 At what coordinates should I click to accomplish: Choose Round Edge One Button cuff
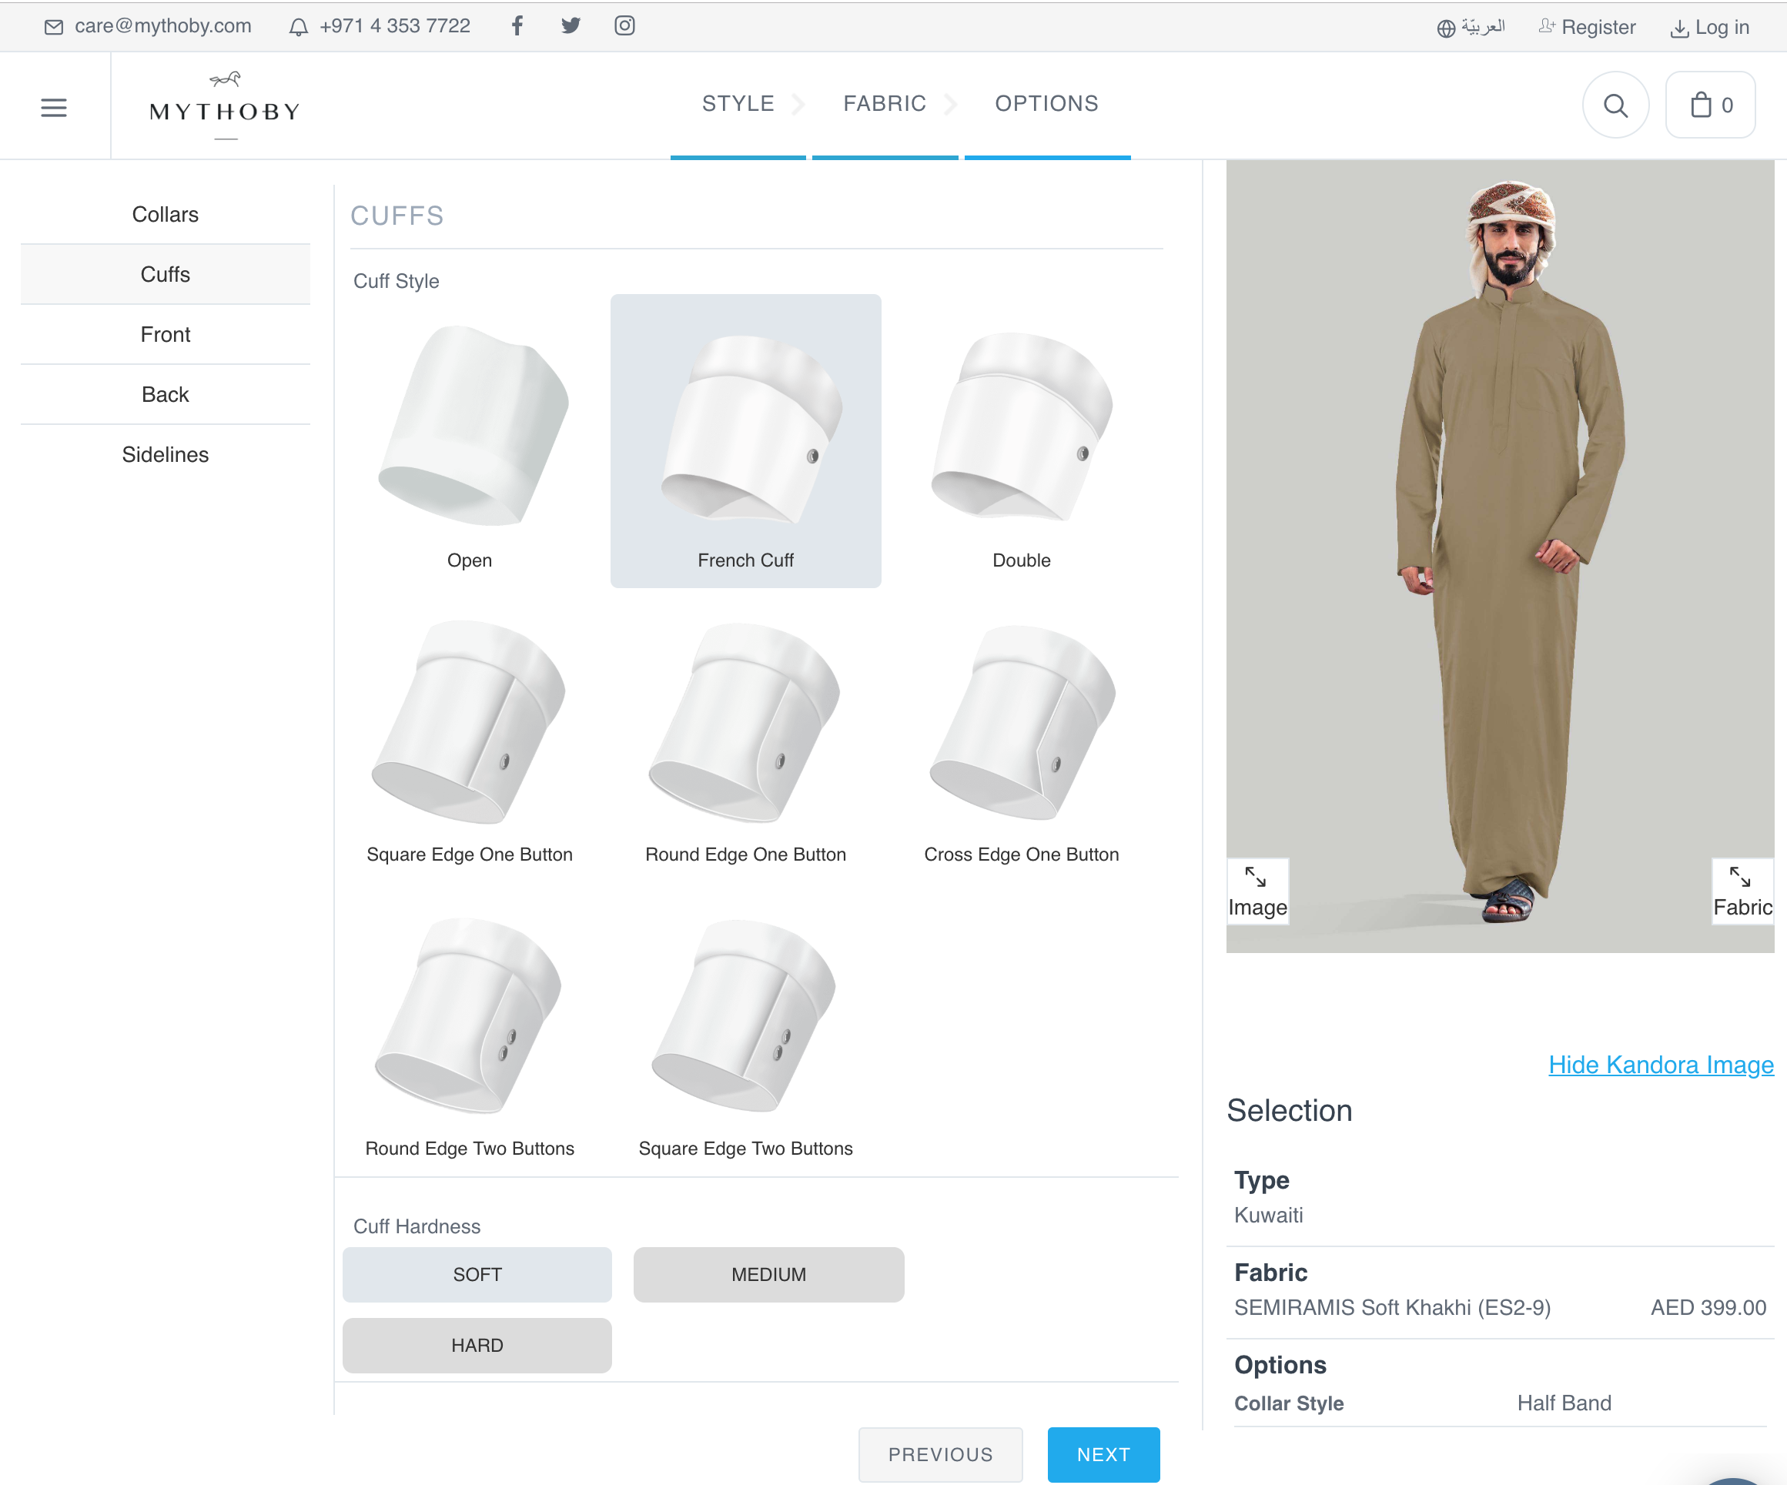click(745, 735)
